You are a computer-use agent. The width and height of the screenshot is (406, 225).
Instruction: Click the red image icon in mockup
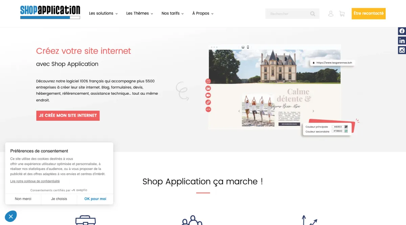[208, 88]
